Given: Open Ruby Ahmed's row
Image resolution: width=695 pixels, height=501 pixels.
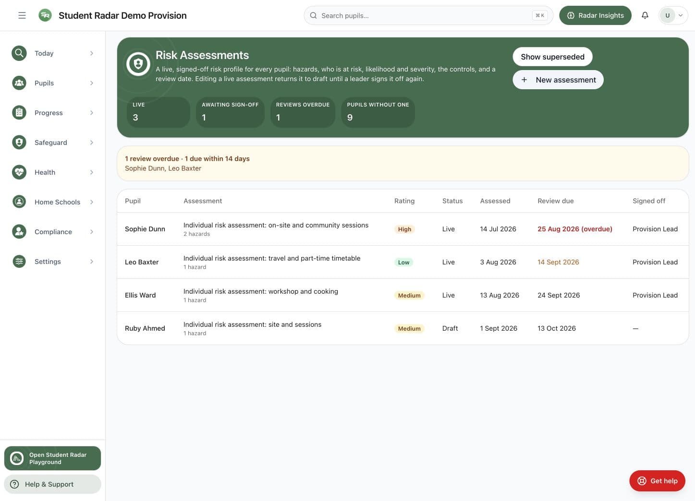Looking at the screenshot, I should (403, 328).
